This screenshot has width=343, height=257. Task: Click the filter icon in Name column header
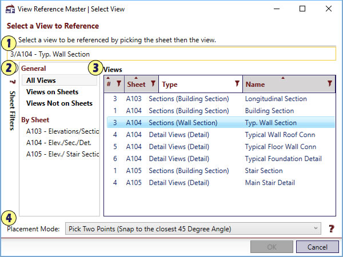(329, 84)
